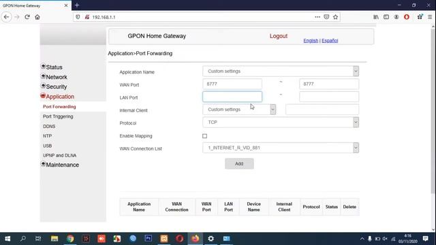
Task: Open NTP in the sidebar
Action: coord(47,136)
